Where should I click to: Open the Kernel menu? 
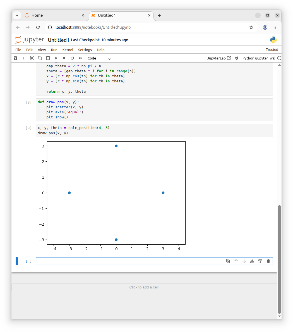tap(68, 50)
